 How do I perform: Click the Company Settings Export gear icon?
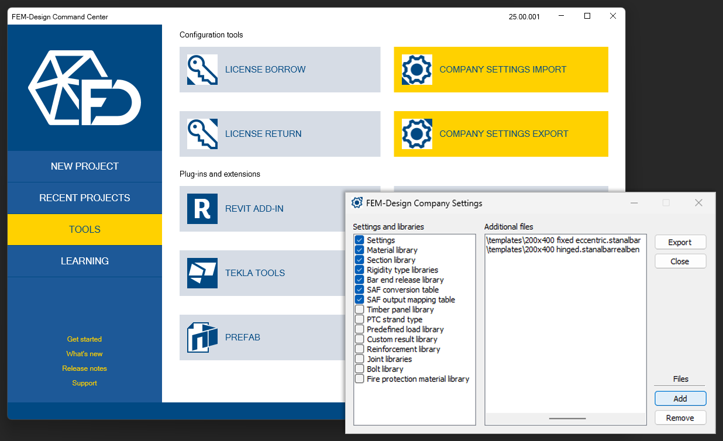(417, 134)
